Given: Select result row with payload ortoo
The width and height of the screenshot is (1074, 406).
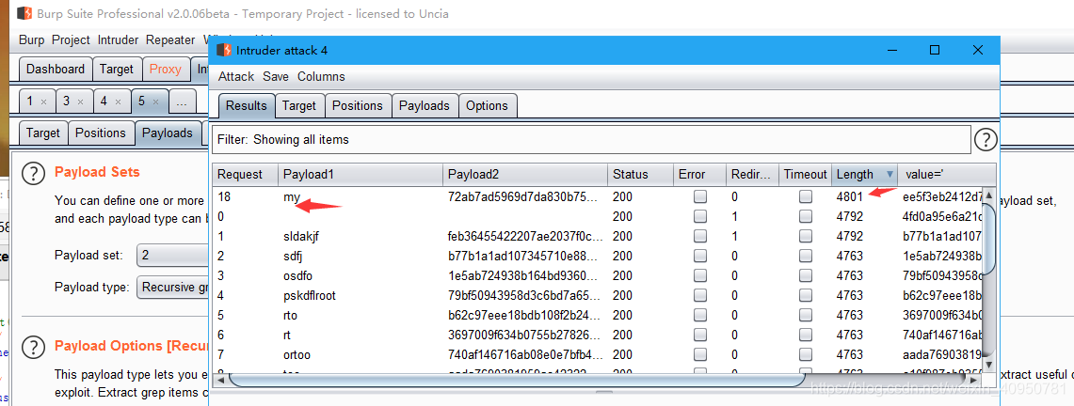Looking at the screenshot, I should [598, 355].
